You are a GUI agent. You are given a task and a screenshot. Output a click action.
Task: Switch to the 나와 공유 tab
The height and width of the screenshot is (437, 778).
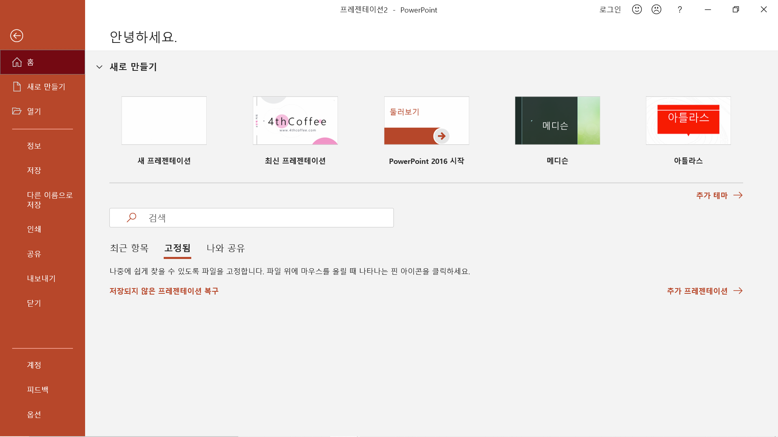(226, 248)
